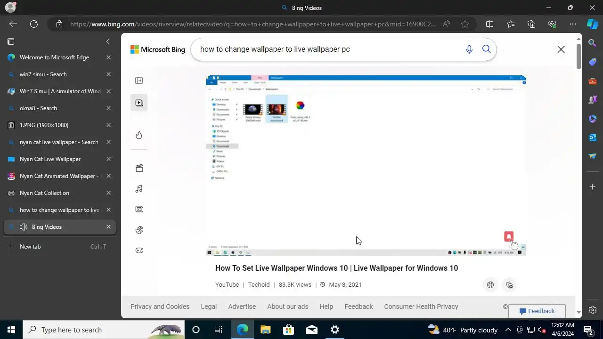
Task: Open news category in Bing sidebar
Action: (139, 209)
